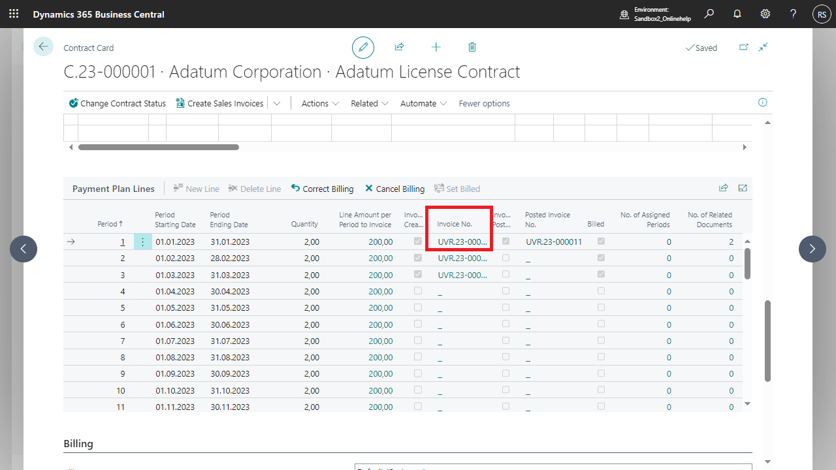
Task: Click the pencil edit icon
Action: (363, 48)
